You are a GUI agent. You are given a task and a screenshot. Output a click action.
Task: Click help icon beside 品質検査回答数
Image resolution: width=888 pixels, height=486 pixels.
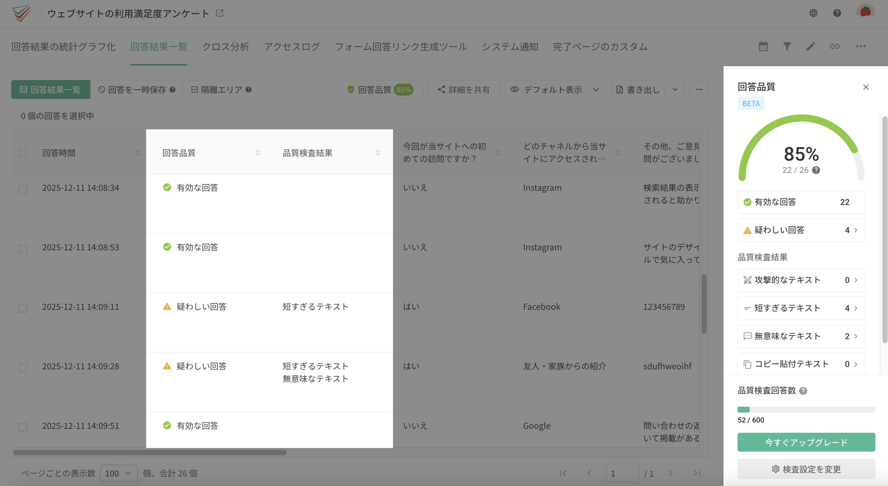point(803,391)
